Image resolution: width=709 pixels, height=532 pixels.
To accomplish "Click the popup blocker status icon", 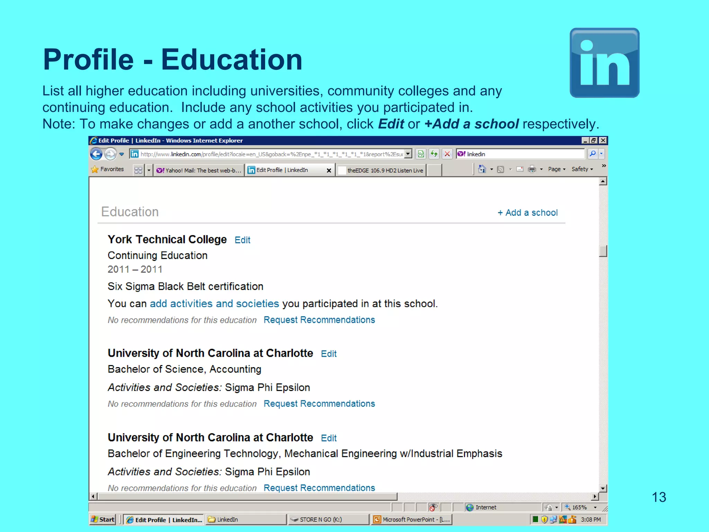I will 433,507.
